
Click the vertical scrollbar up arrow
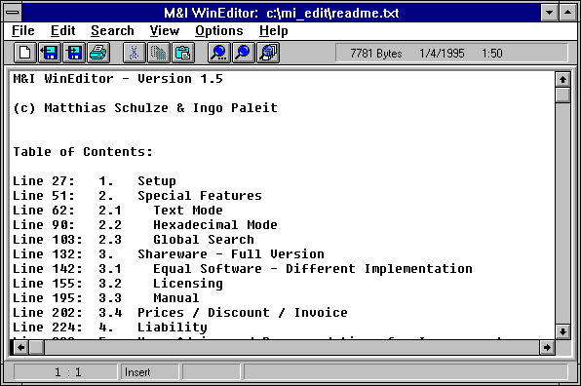tap(562, 79)
